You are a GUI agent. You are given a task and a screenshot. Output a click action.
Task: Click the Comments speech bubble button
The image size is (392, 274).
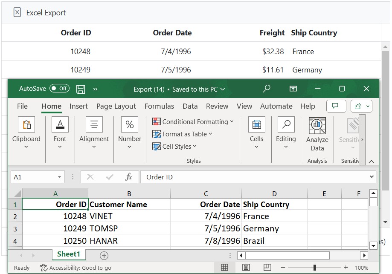coord(336,106)
